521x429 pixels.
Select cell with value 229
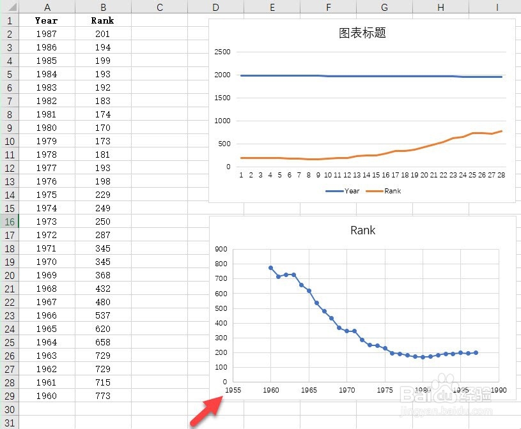103,195
